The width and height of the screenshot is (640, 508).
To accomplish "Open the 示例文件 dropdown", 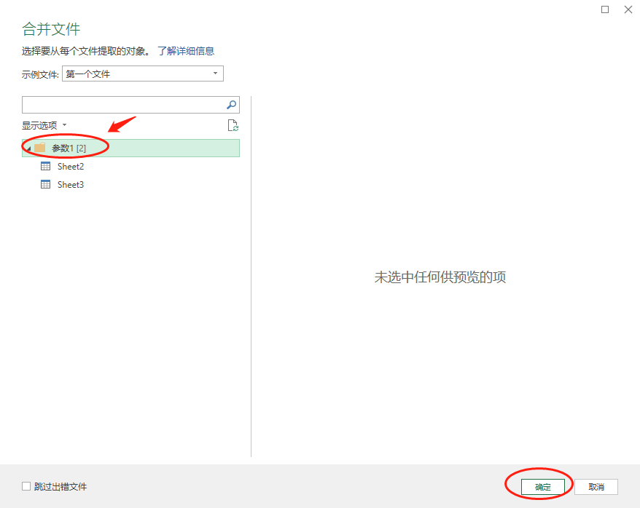I will point(142,74).
